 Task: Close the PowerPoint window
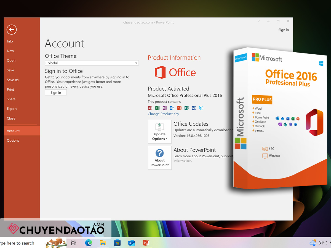click(x=288, y=21)
